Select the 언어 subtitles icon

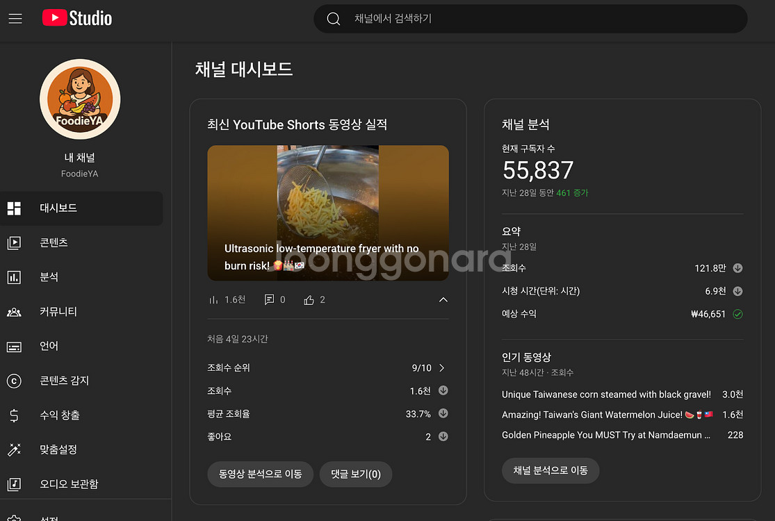pos(14,346)
